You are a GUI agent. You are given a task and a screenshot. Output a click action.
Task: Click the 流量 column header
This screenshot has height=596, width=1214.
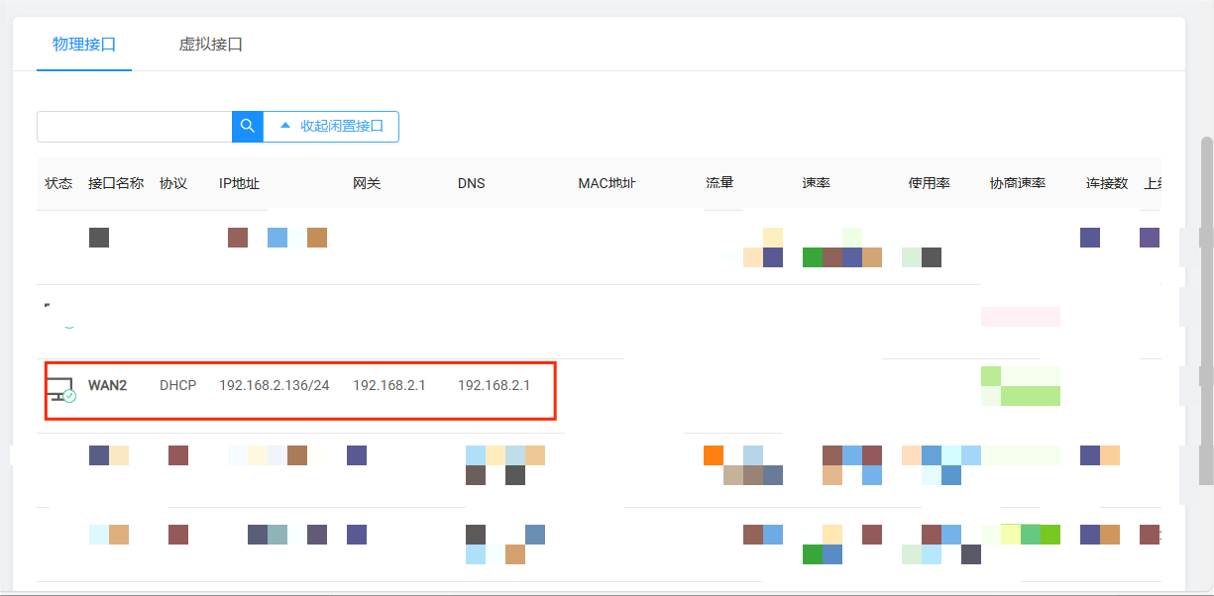719,183
